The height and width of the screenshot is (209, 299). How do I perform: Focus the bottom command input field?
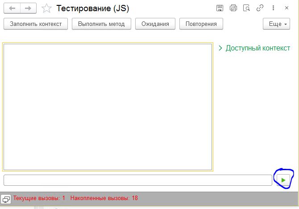click(138, 180)
